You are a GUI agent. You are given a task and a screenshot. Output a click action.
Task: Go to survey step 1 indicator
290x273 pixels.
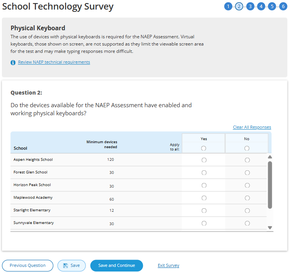(228, 7)
